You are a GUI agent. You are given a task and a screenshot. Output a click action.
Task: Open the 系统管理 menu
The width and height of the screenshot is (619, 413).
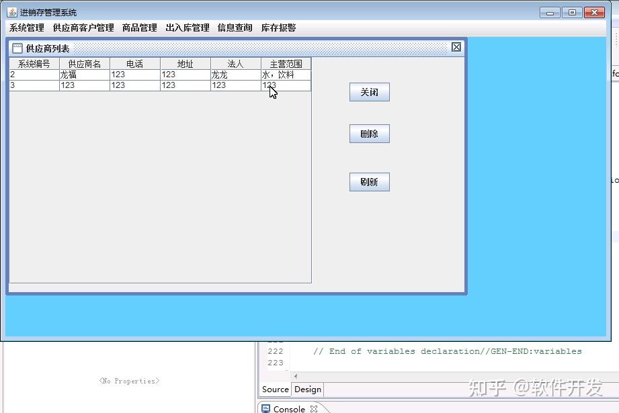pyautogui.click(x=26, y=28)
